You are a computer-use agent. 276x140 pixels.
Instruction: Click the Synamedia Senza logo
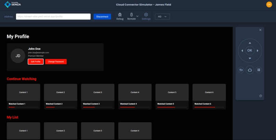[12, 4]
